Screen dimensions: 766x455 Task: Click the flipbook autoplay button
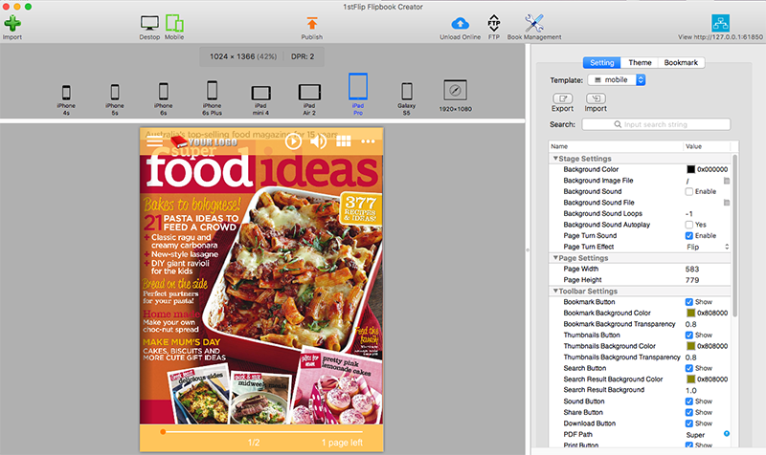point(293,141)
